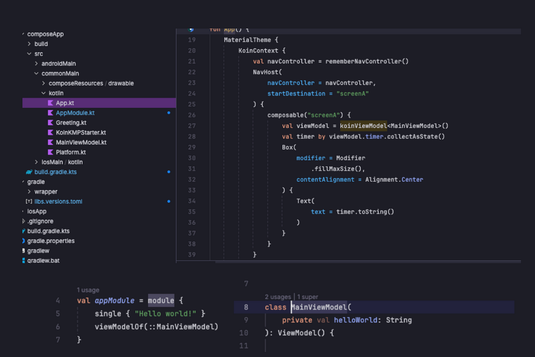
Task: Click the Kotlin icon next to AppModule.kt
Action: 50,113
